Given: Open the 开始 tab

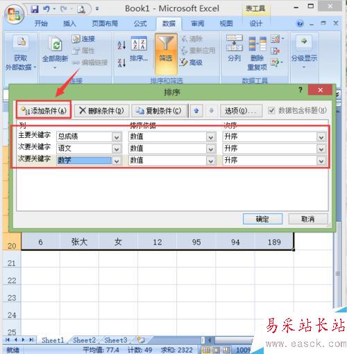Looking at the screenshot, I should (41, 24).
